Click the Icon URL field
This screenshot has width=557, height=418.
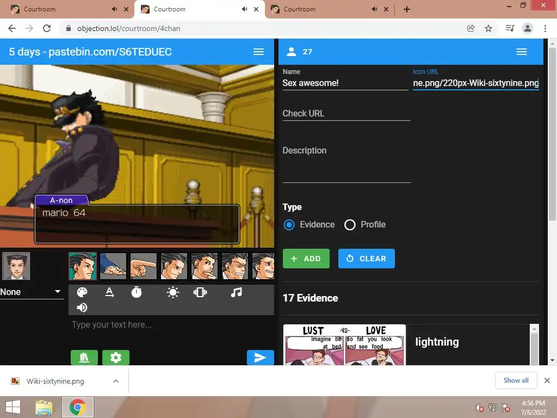pyautogui.click(x=475, y=83)
